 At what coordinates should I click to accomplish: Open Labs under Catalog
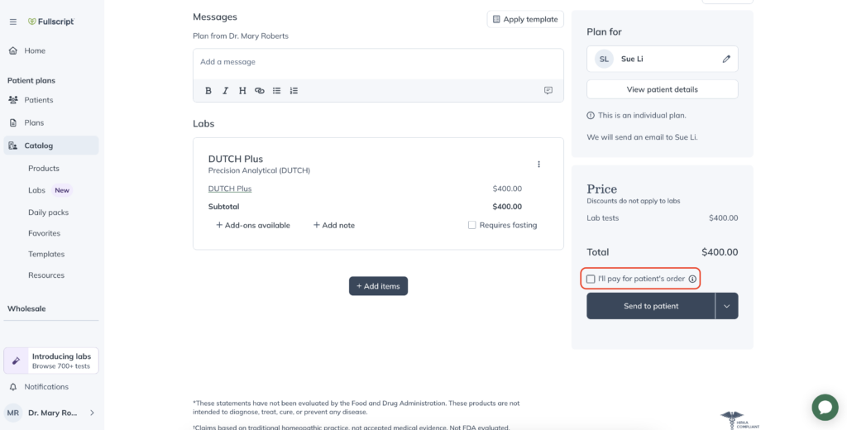point(36,190)
